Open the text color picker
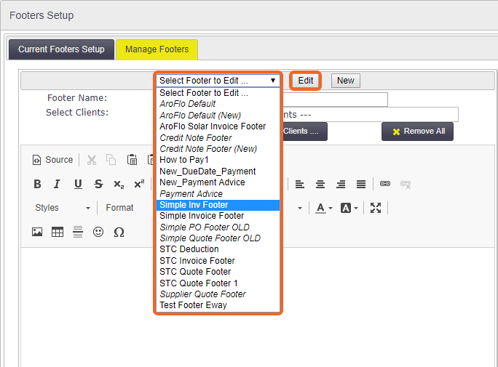The height and width of the screenshot is (367, 498). (x=324, y=209)
